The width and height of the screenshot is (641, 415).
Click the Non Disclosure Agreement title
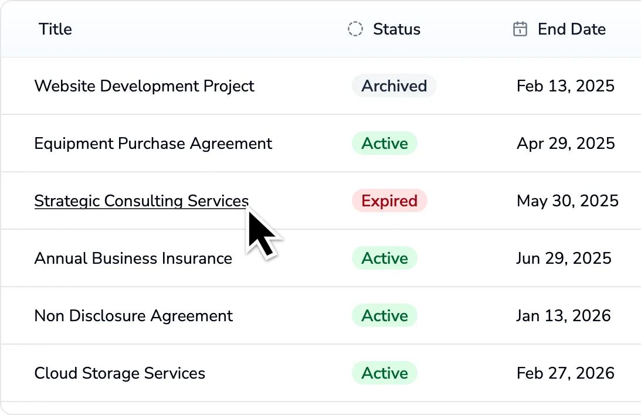(133, 315)
